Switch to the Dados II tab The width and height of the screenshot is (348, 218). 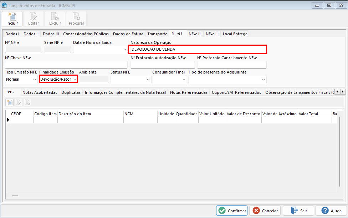click(31, 34)
